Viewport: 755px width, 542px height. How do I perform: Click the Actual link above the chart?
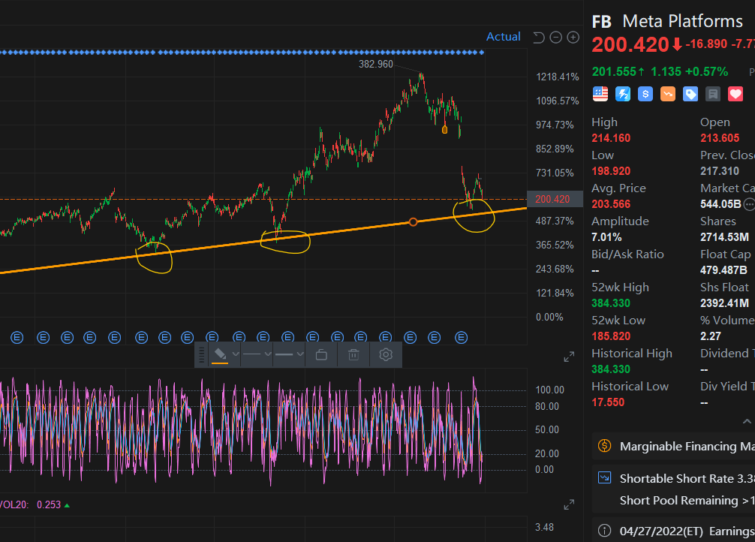(503, 37)
